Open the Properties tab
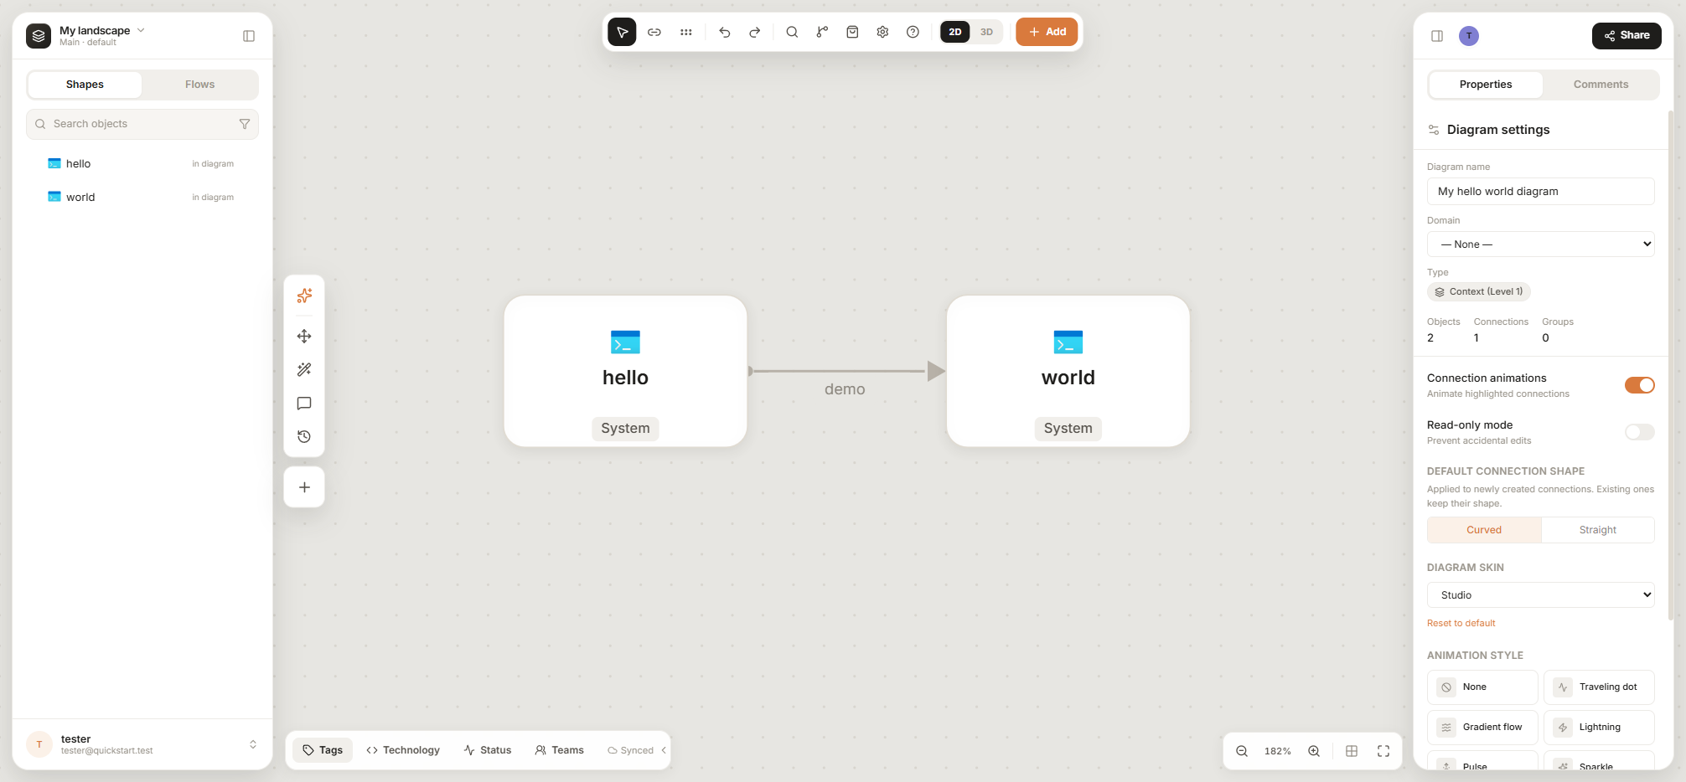 coord(1486,85)
